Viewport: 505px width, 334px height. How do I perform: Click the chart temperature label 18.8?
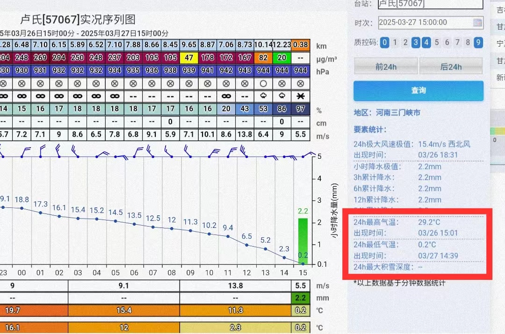(x=22, y=200)
